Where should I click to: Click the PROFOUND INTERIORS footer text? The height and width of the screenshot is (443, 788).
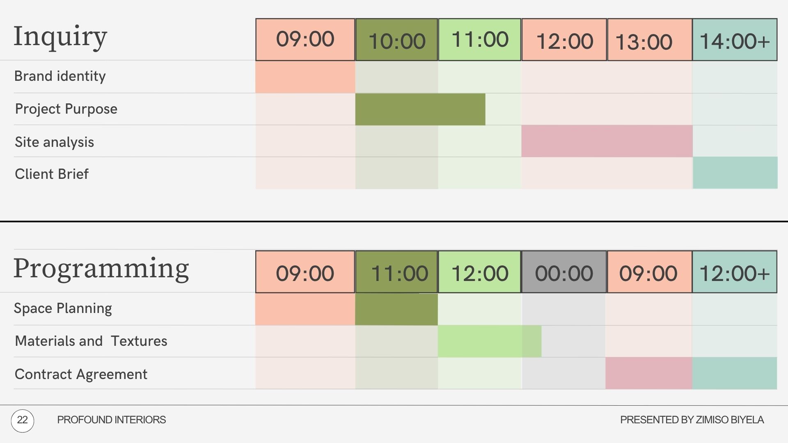(x=111, y=420)
